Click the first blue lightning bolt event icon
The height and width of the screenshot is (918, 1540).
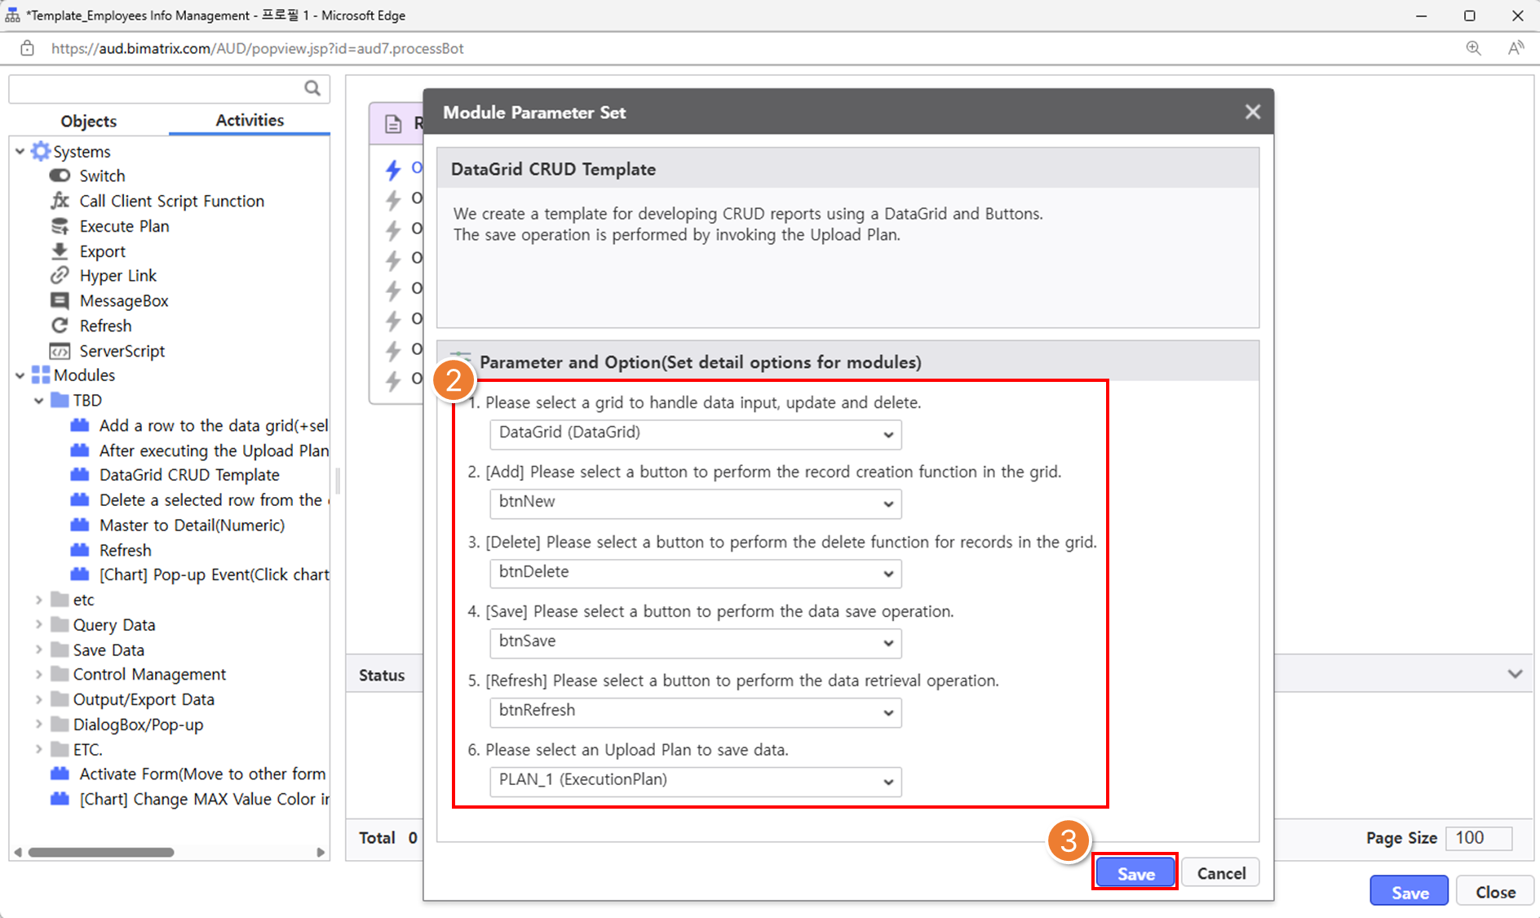click(394, 169)
